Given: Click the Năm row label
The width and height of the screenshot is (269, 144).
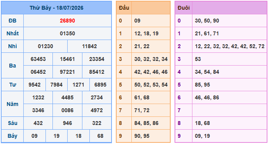Looking at the screenshot, I should pos(12,104).
